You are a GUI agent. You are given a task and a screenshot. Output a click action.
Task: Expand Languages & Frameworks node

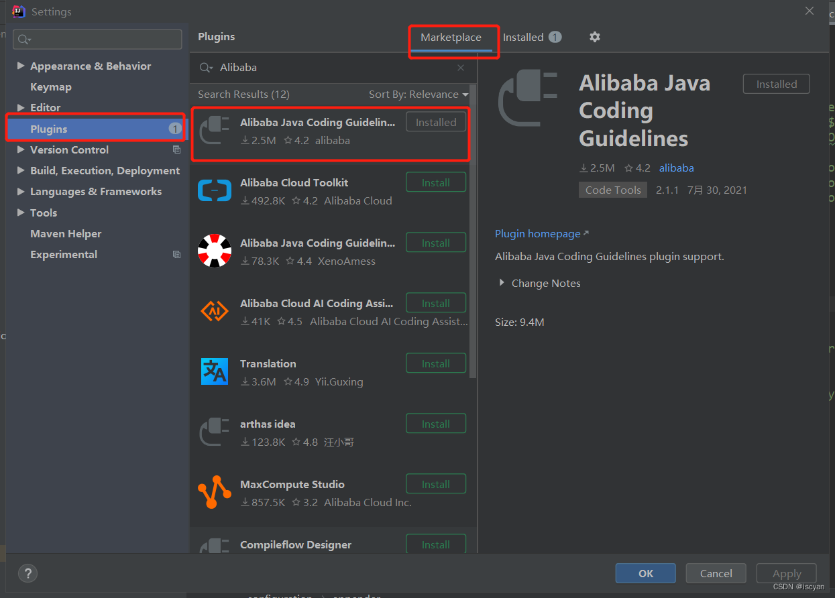coord(21,191)
